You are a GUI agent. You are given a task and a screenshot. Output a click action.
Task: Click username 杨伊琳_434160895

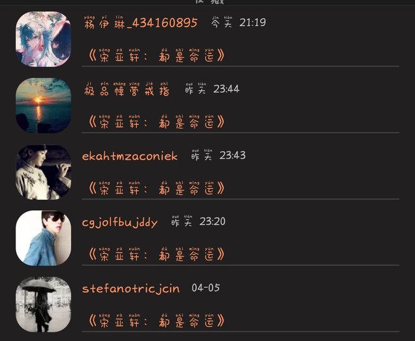141,23
